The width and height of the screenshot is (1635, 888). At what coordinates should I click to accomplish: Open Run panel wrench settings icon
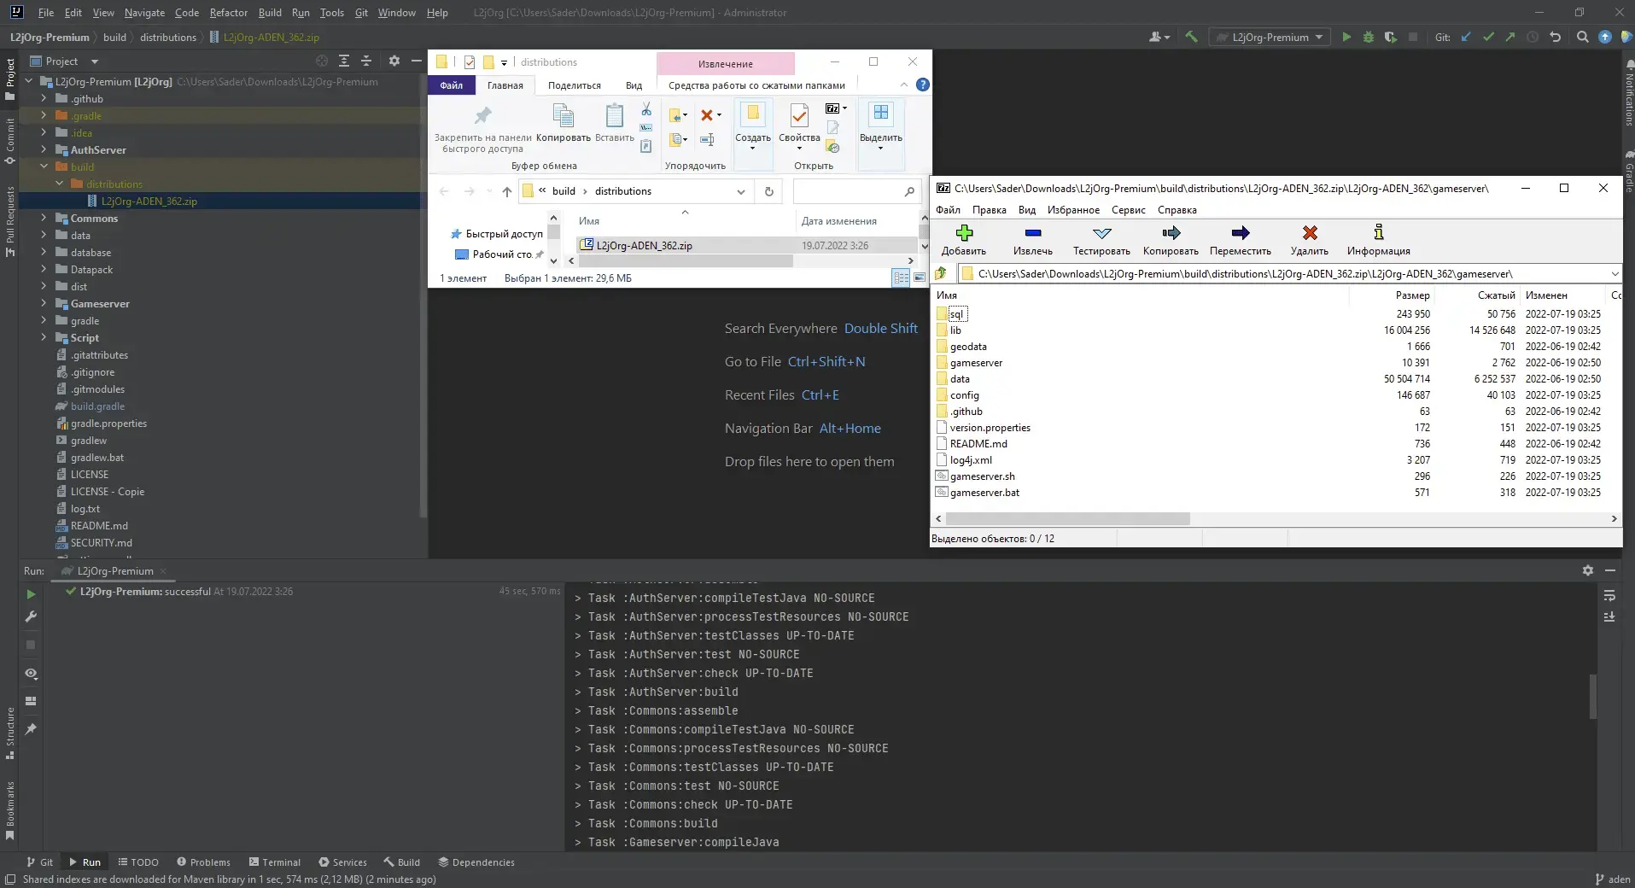(x=31, y=616)
